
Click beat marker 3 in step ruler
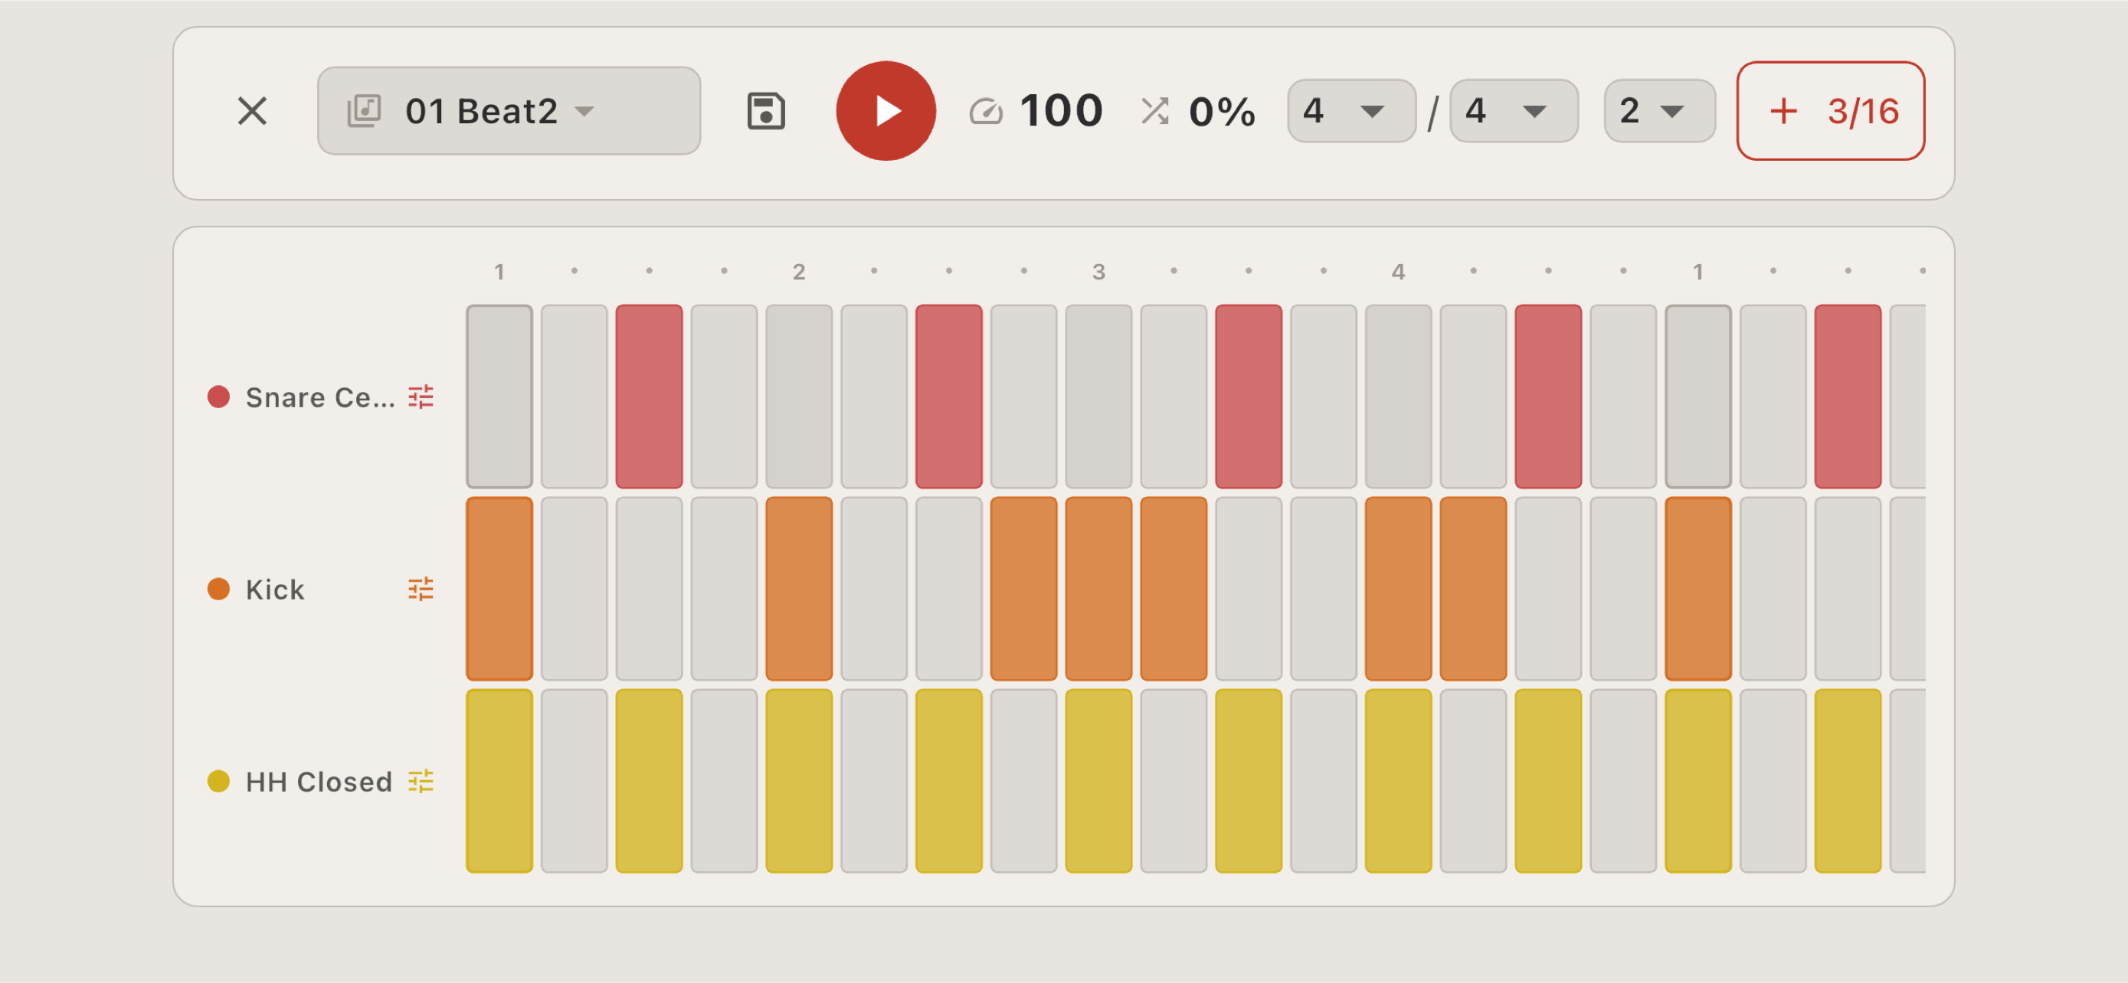click(1098, 272)
